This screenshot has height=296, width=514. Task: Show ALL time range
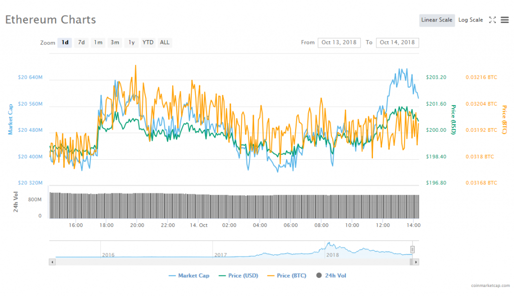coord(165,43)
